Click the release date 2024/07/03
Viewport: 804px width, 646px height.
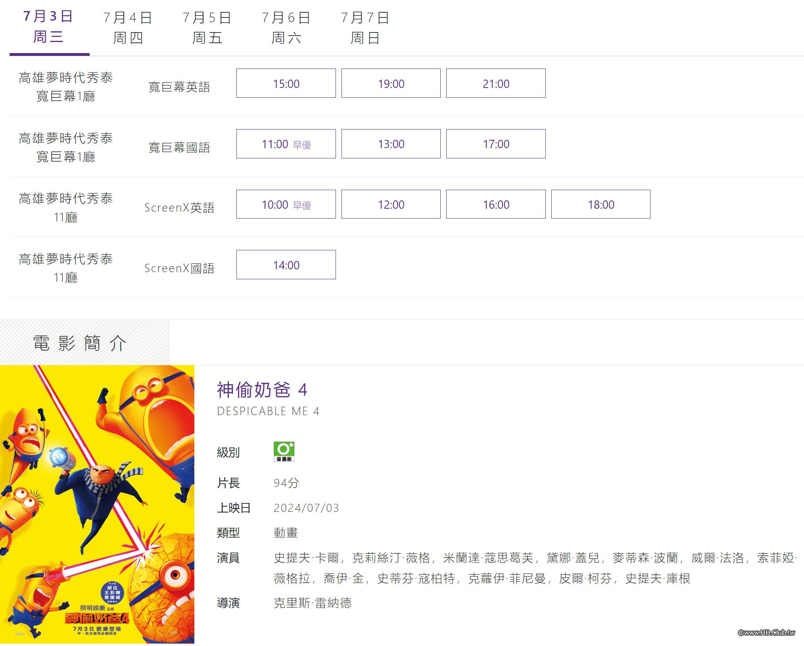click(306, 508)
